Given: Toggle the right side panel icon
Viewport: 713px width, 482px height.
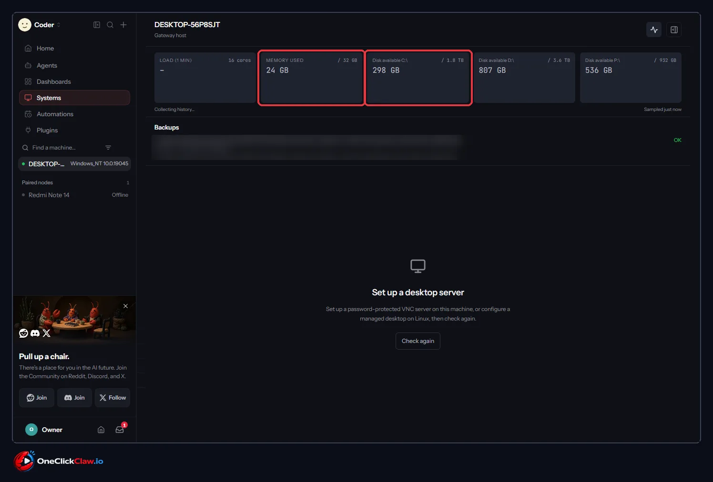Looking at the screenshot, I should [x=674, y=30].
